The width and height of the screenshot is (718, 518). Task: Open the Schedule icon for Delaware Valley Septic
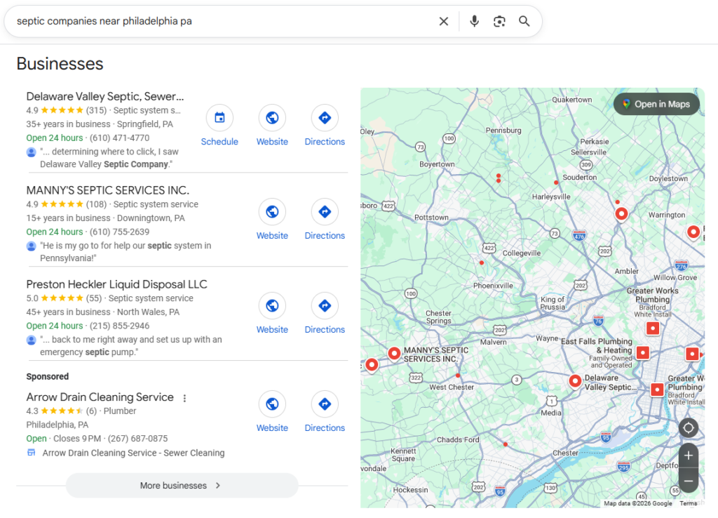219,118
